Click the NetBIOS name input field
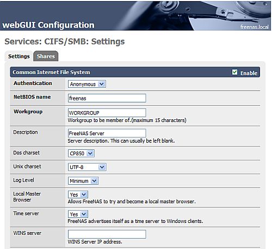The height and width of the screenshot is (249, 272). coord(107,98)
